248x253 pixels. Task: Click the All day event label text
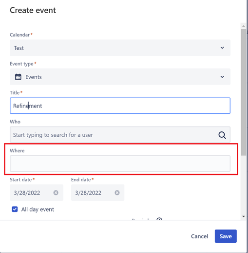click(38, 210)
